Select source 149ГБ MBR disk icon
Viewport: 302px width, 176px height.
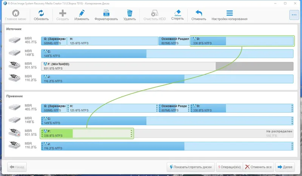click(x=14, y=53)
